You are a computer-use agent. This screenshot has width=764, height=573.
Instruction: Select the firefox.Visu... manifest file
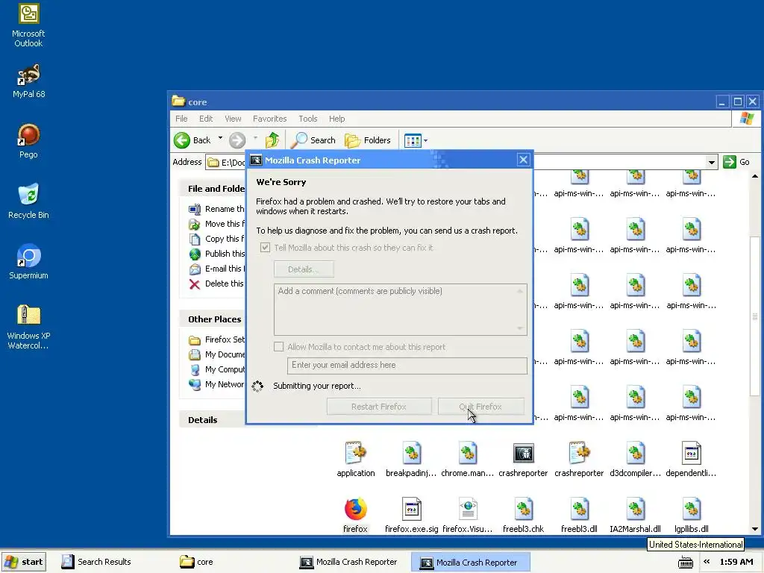pos(467,516)
